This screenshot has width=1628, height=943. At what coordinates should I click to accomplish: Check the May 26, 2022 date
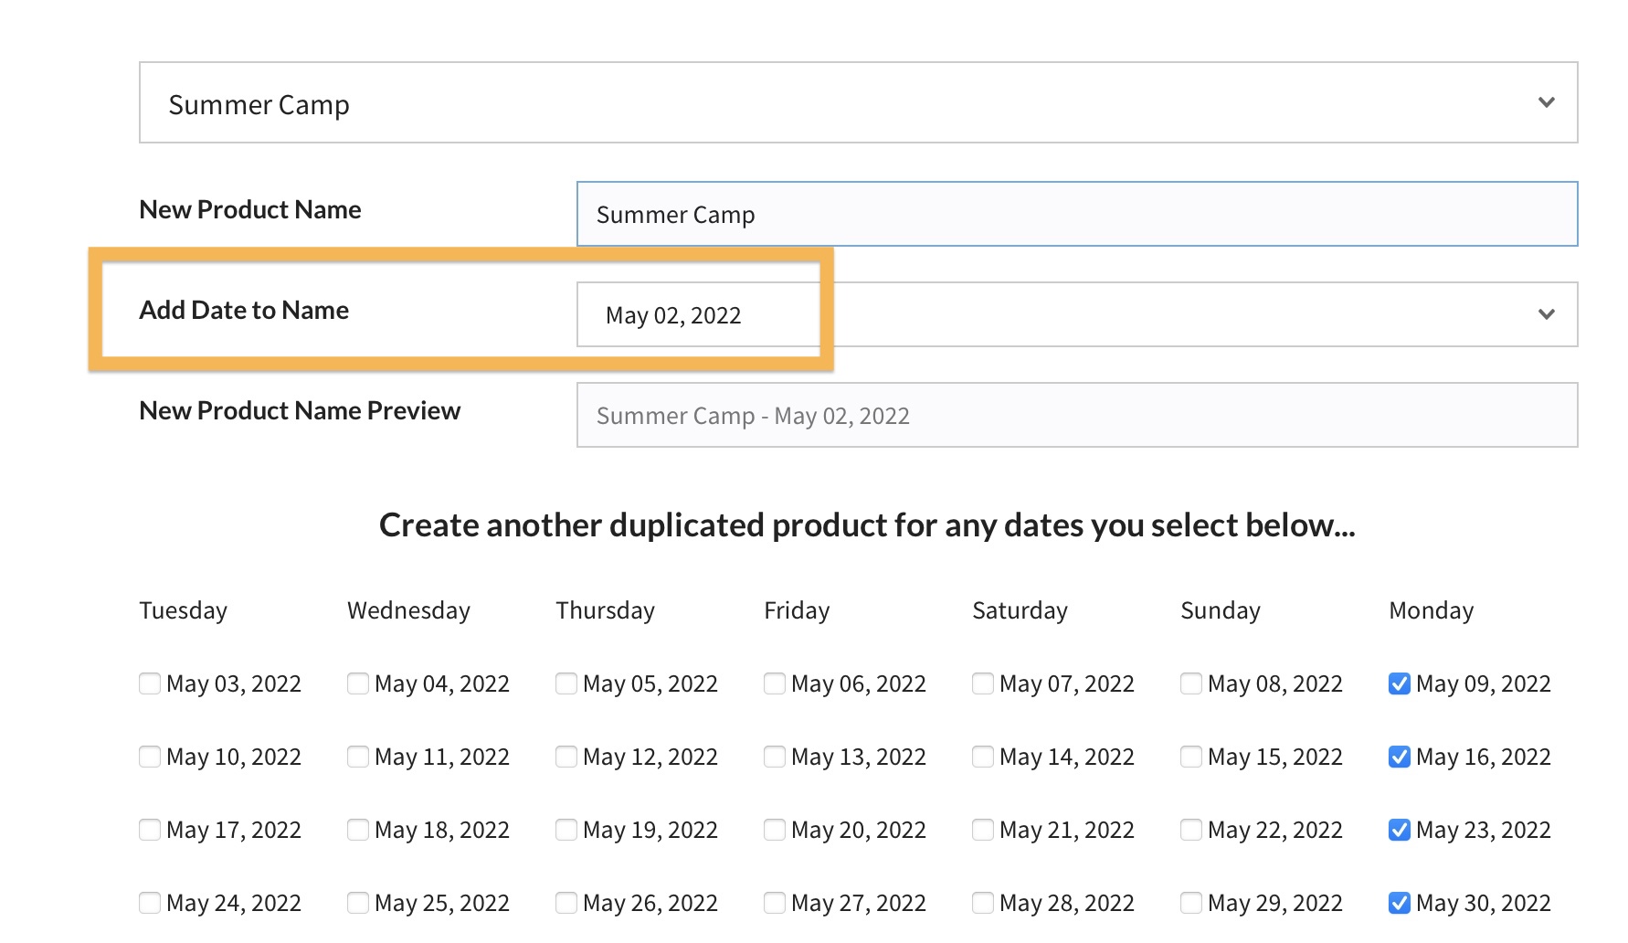click(x=566, y=903)
